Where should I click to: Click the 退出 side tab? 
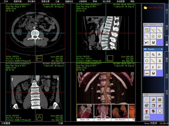point(167,92)
